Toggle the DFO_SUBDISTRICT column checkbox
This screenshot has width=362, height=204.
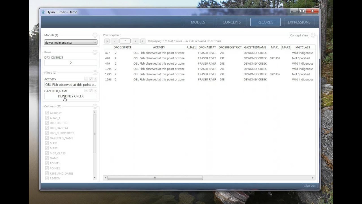[x=47, y=133]
